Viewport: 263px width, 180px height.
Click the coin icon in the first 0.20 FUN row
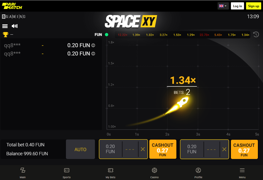click(93, 45)
